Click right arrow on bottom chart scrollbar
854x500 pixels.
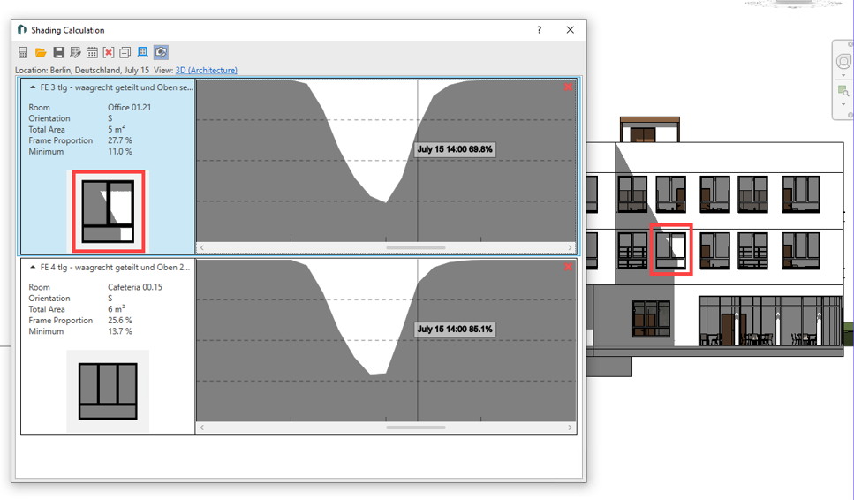click(x=570, y=428)
